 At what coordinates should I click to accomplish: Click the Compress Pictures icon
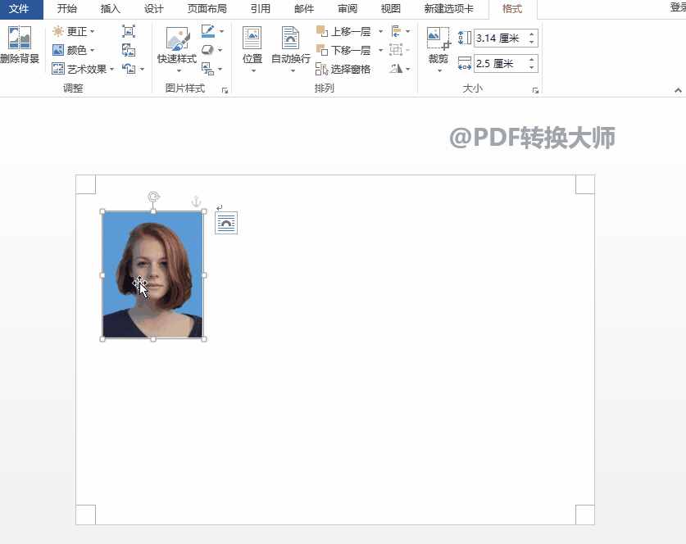[x=129, y=31]
